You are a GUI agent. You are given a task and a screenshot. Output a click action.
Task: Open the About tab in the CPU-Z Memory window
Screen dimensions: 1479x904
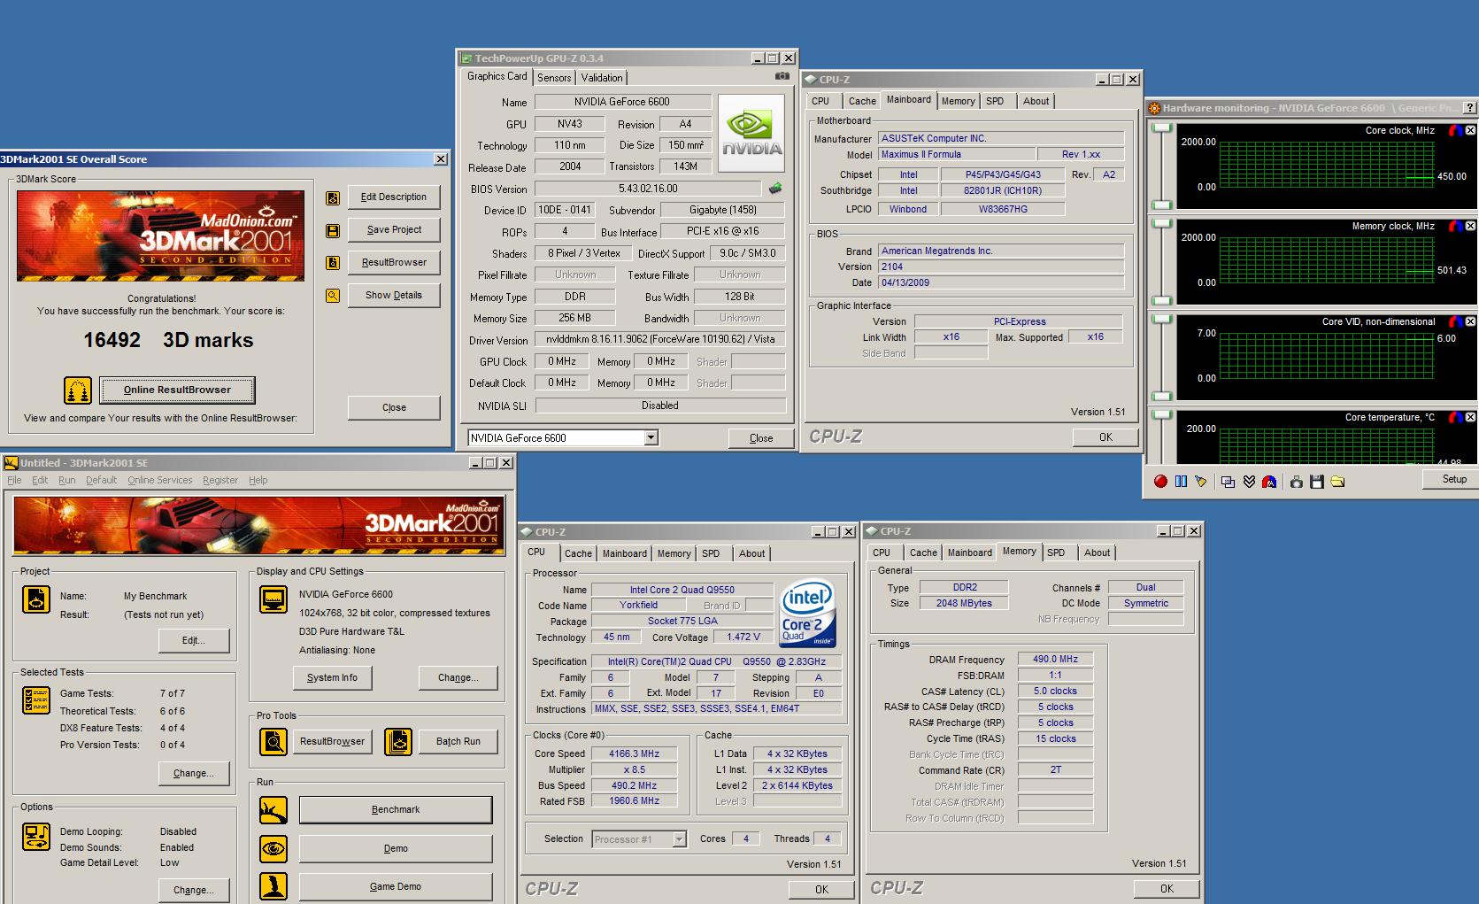1097,552
